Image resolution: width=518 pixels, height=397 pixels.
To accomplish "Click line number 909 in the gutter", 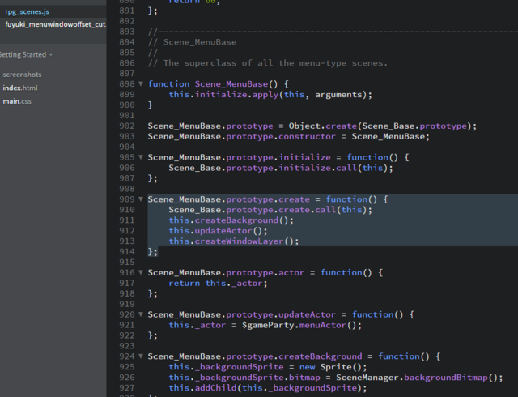I will [127, 199].
